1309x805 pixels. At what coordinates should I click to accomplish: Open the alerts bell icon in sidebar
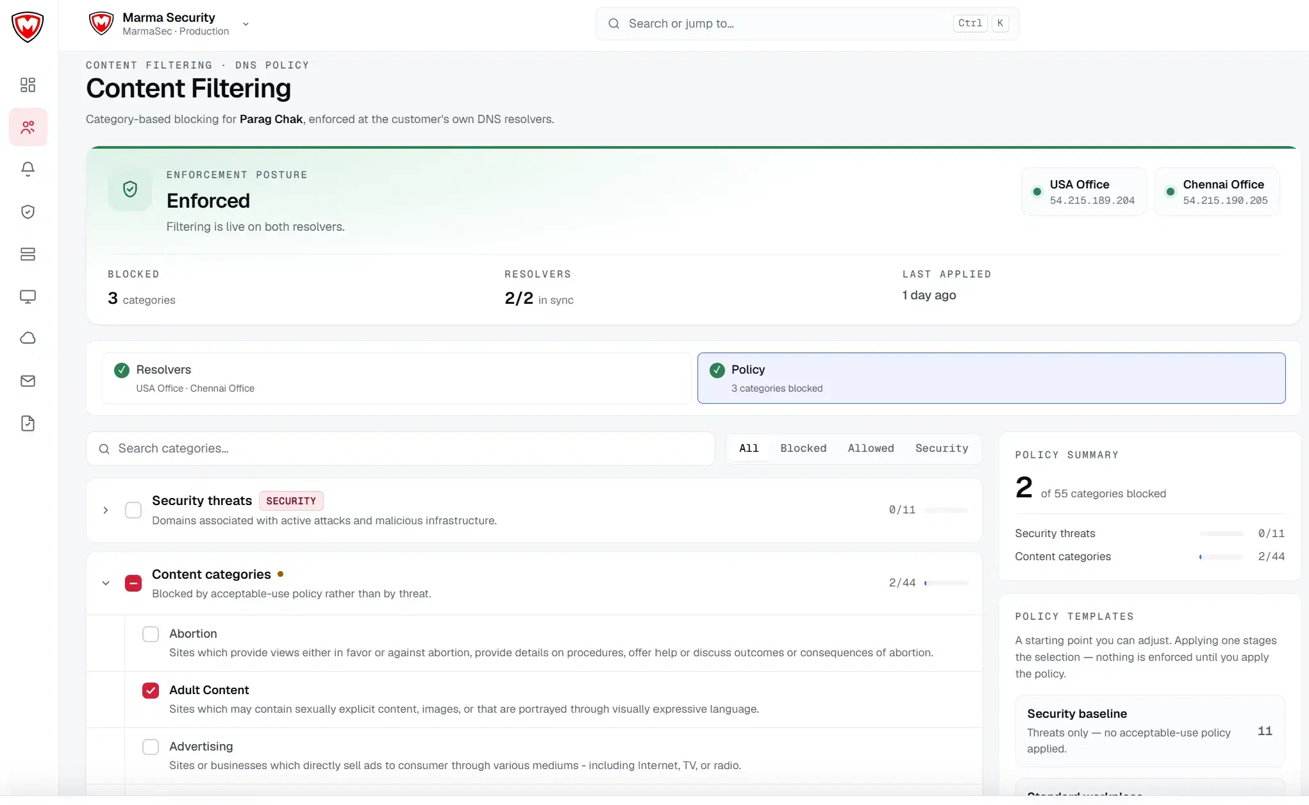[x=28, y=169]
